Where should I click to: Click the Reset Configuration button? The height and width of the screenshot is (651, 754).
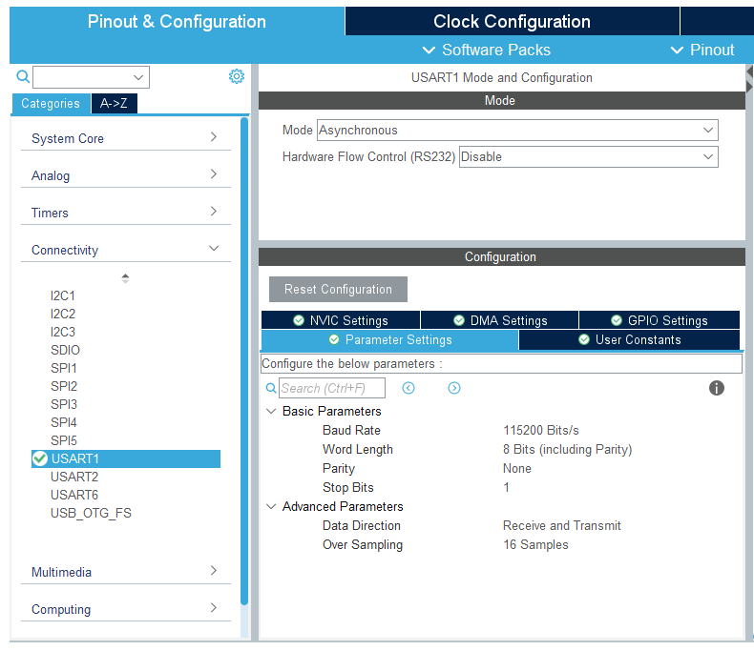point(338,290)
